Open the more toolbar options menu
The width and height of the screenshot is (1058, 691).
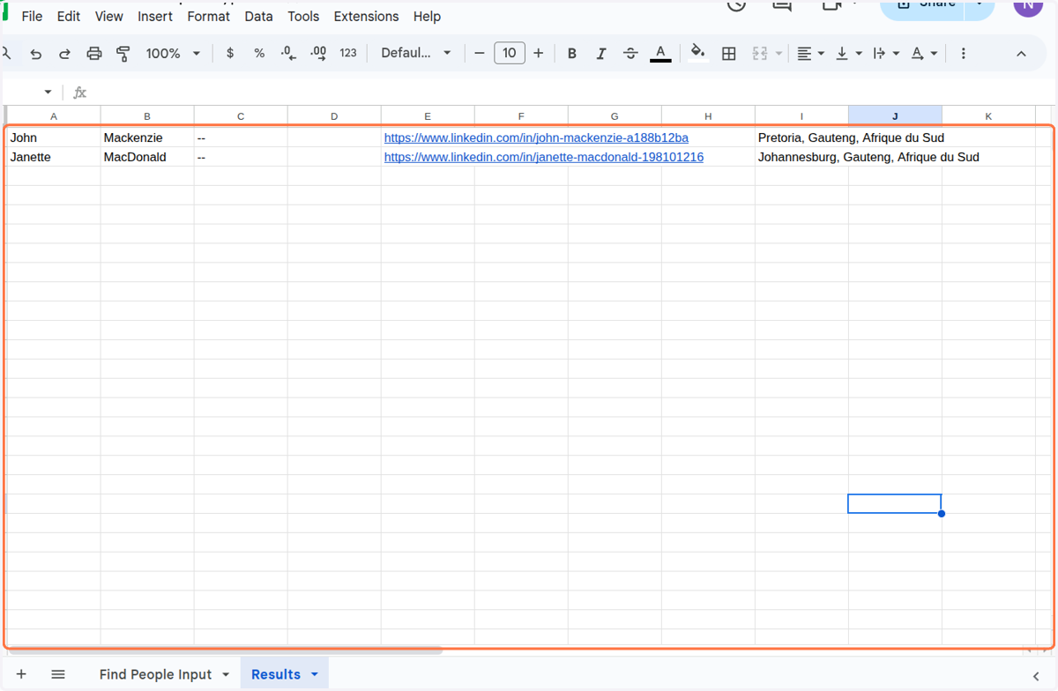coord(964,54)
